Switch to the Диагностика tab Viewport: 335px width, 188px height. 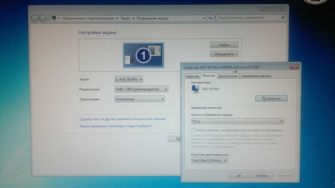coord(228,76)
